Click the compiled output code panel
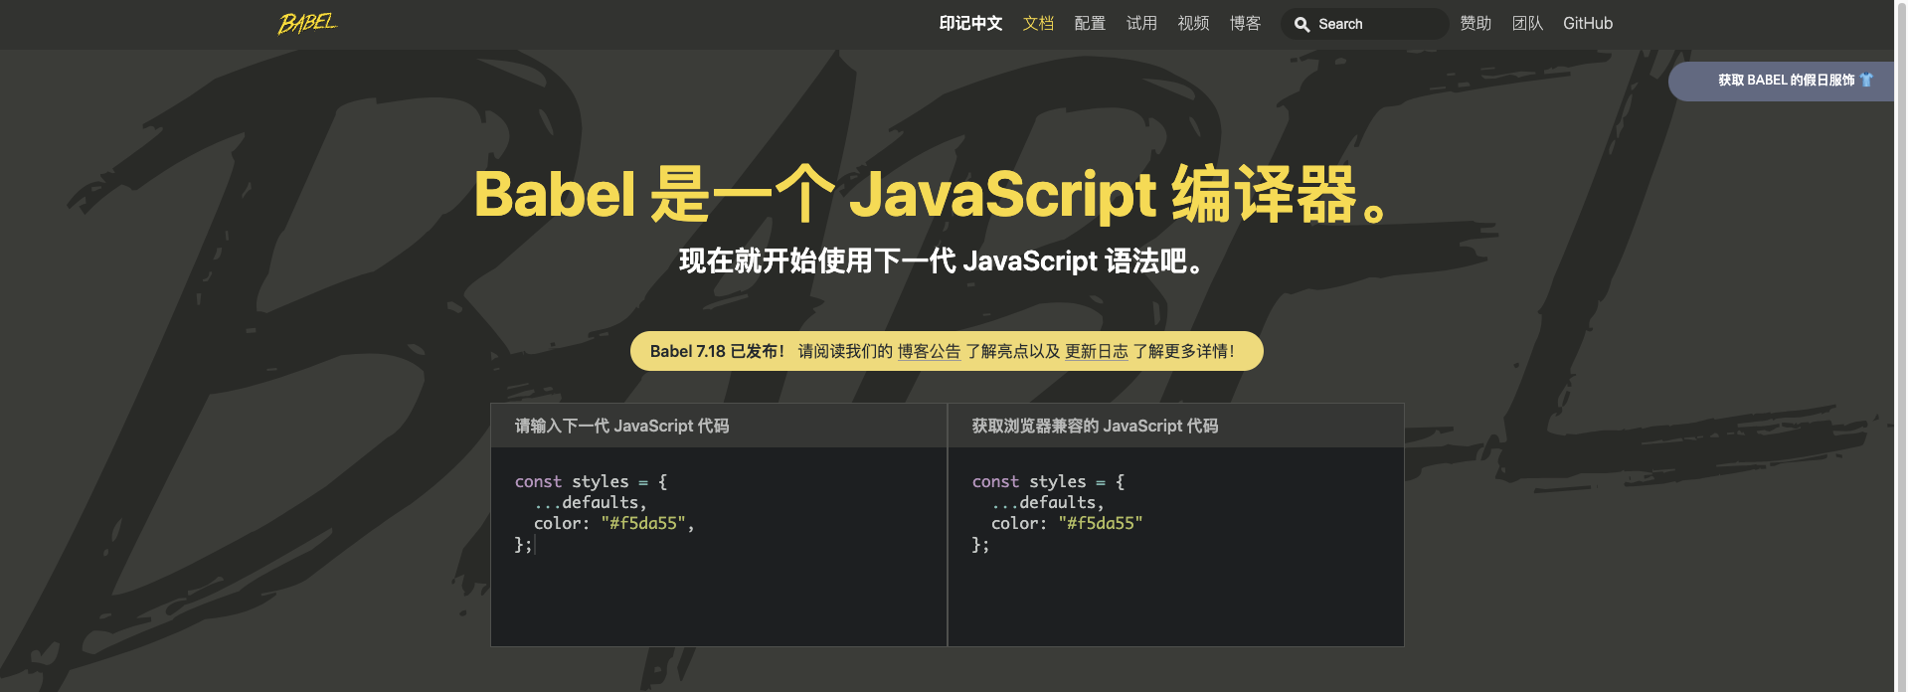1908x692 pixels. coord(1176,547)
